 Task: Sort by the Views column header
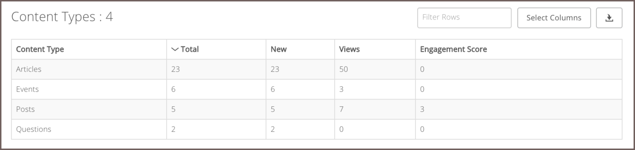point(349,49)
